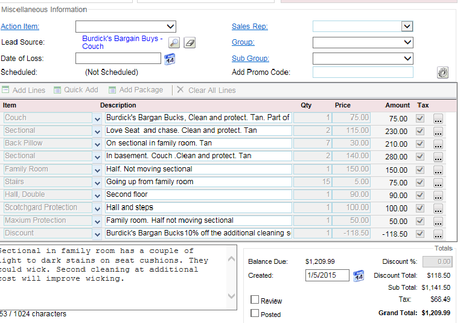Open the Action Item link
469x323 pixels.
pyautogui.click(x=20, y=27)
